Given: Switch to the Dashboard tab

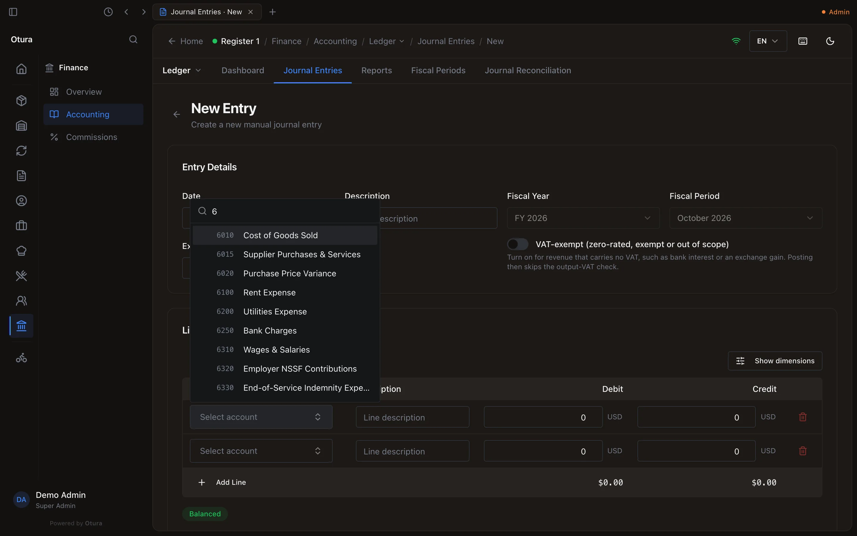Looking at the screenshot, I should [243, 71].
